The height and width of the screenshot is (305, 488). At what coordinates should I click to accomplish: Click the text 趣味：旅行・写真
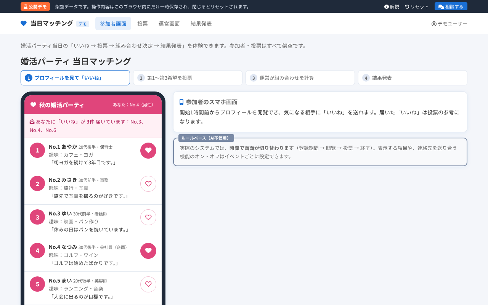(69, 188)
